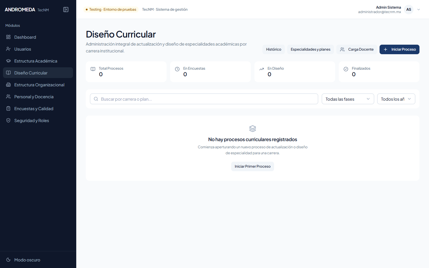Image resolution: width=429 pixels, height=268 pixels.
Task: Click the Carga Docente button
Action: (357, 49)
